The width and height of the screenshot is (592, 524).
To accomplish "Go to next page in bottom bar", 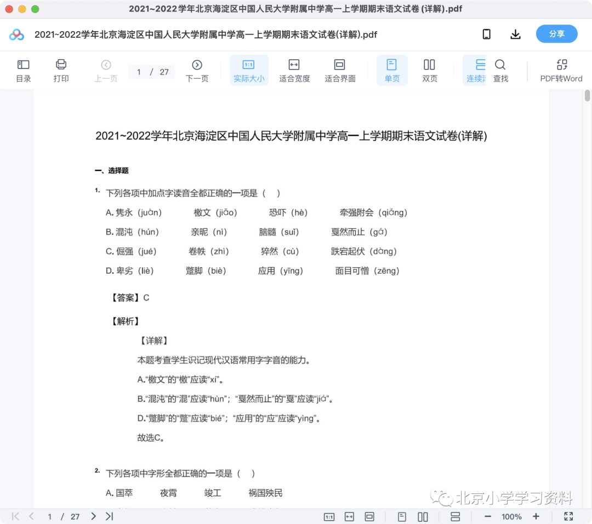I will (x=93, y=516).
